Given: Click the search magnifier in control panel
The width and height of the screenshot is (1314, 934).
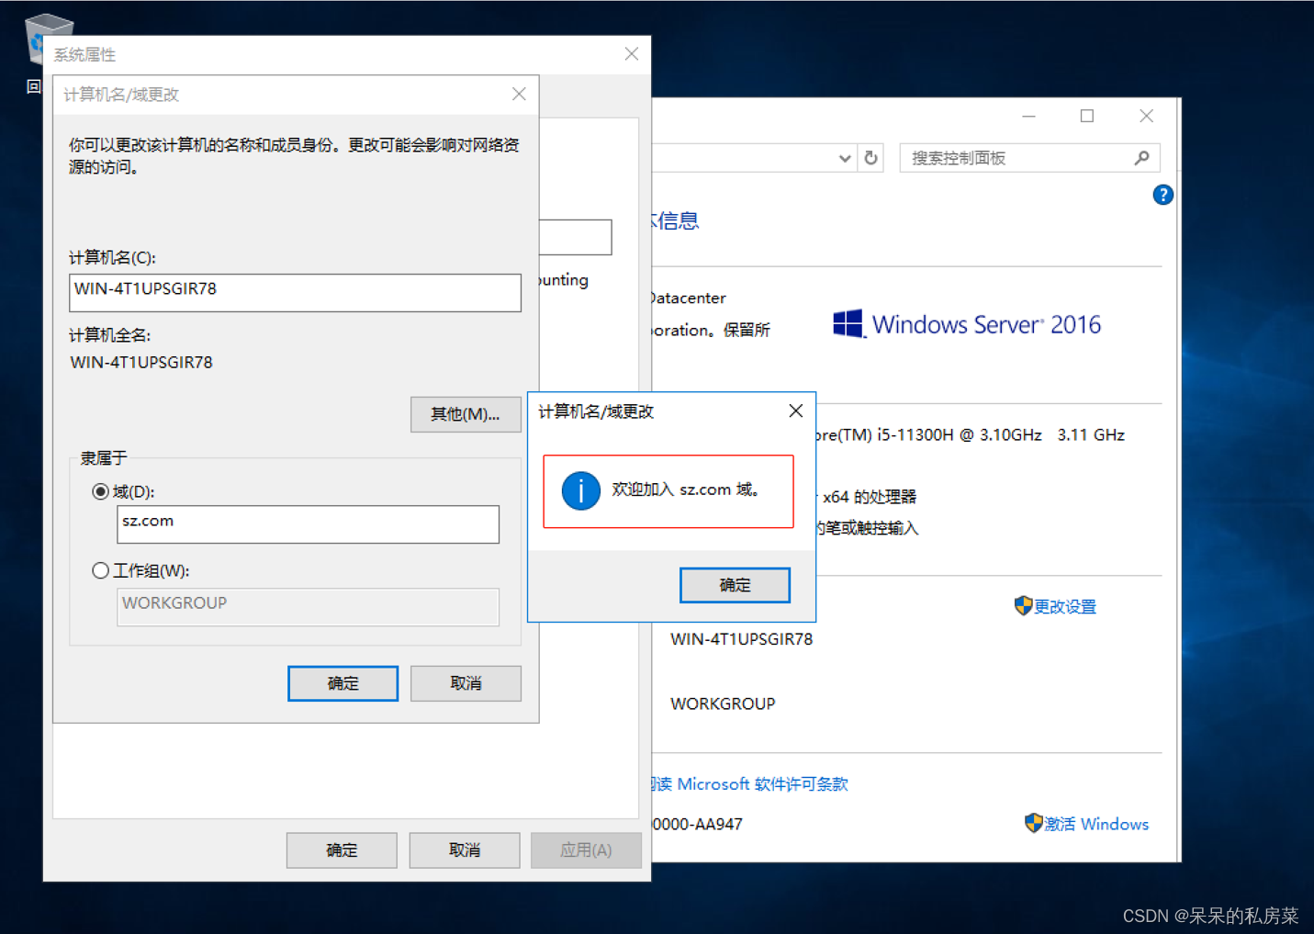Looking at the screenshot, I should [x=1141, y=158].
